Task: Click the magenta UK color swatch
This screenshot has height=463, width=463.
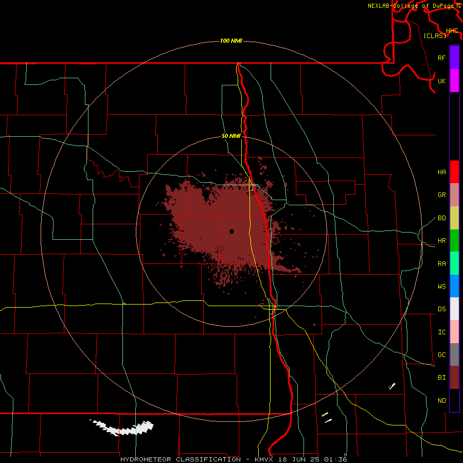Action: click(x=454, y=81)
